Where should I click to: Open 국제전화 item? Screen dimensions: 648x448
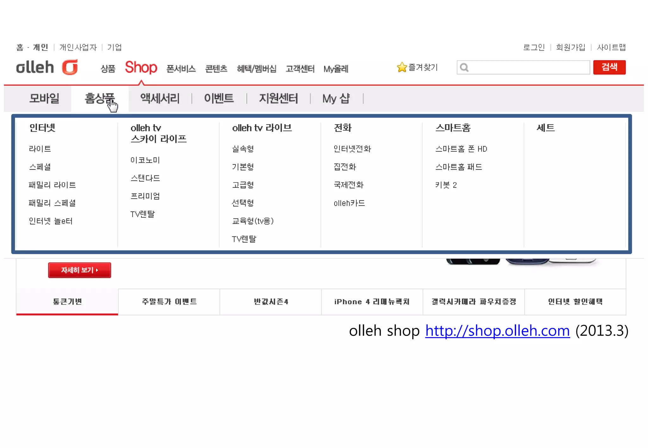(349, 185)
